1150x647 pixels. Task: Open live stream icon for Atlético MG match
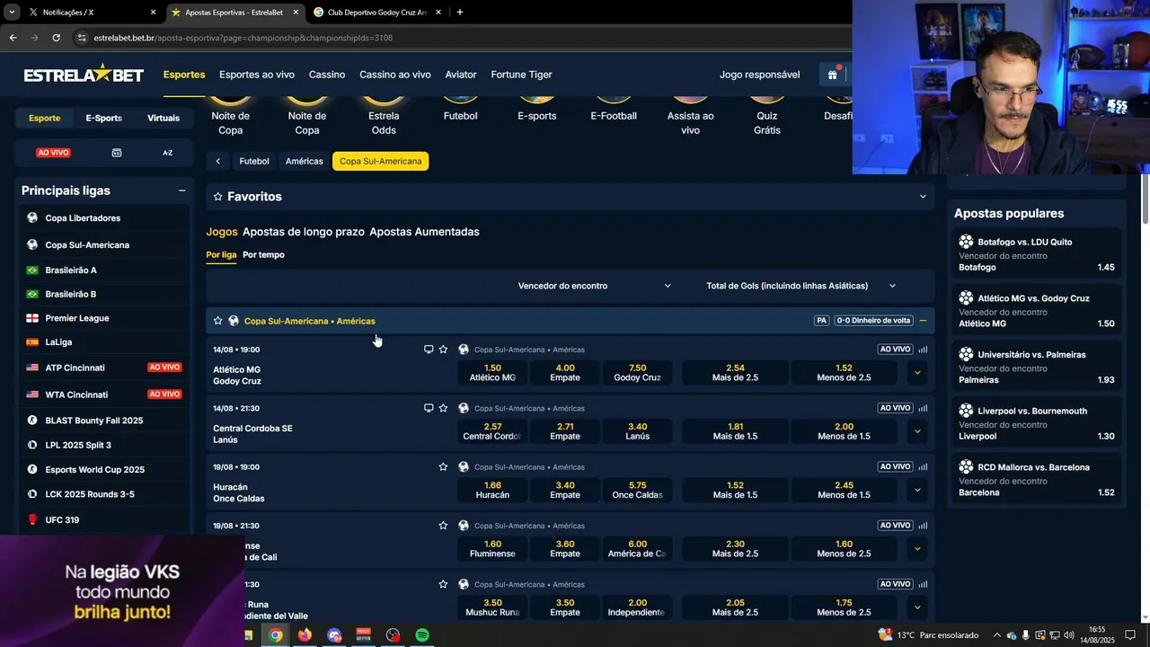[x=429, y=350]
